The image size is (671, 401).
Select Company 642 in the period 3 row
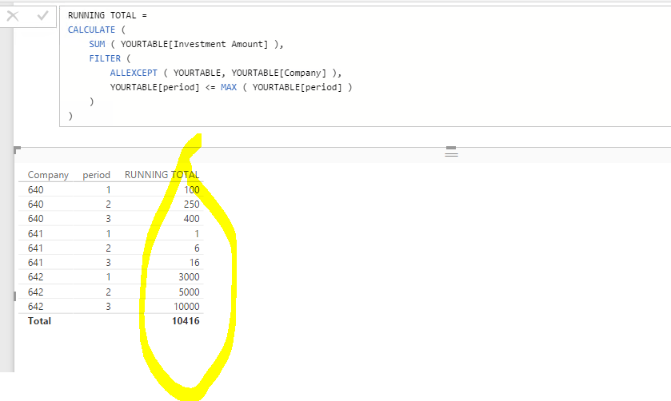(x=35, y=307)
